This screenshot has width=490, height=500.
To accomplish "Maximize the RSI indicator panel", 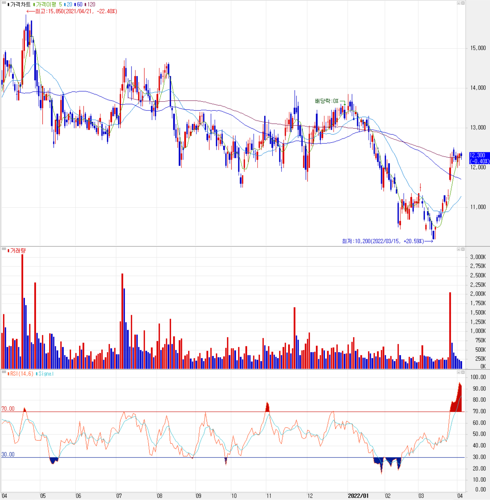I will click(x=459, y=372).
